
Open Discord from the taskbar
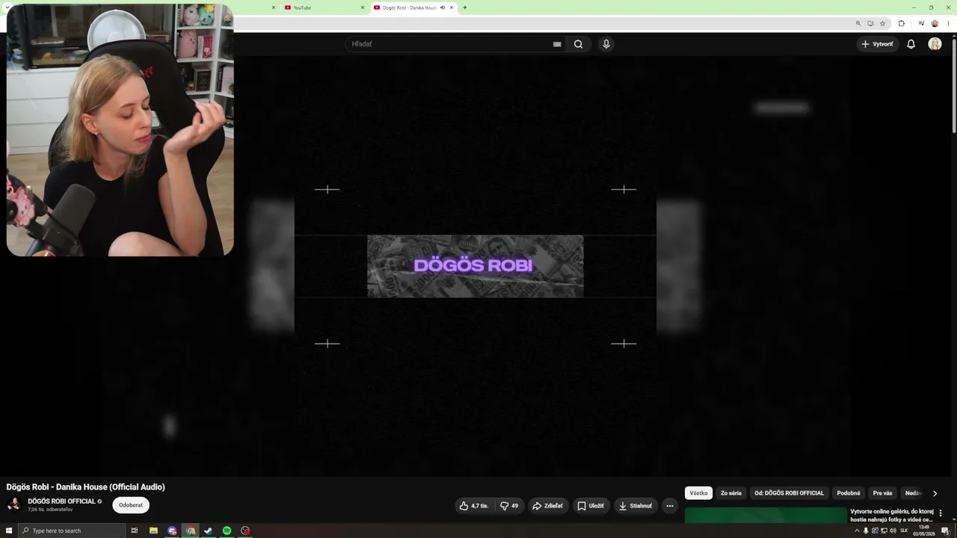(172, 531)
